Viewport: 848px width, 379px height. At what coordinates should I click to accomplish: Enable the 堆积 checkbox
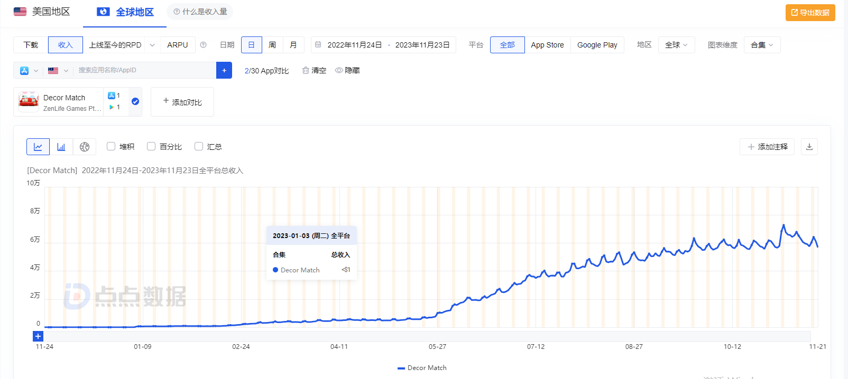click(111, 146)
